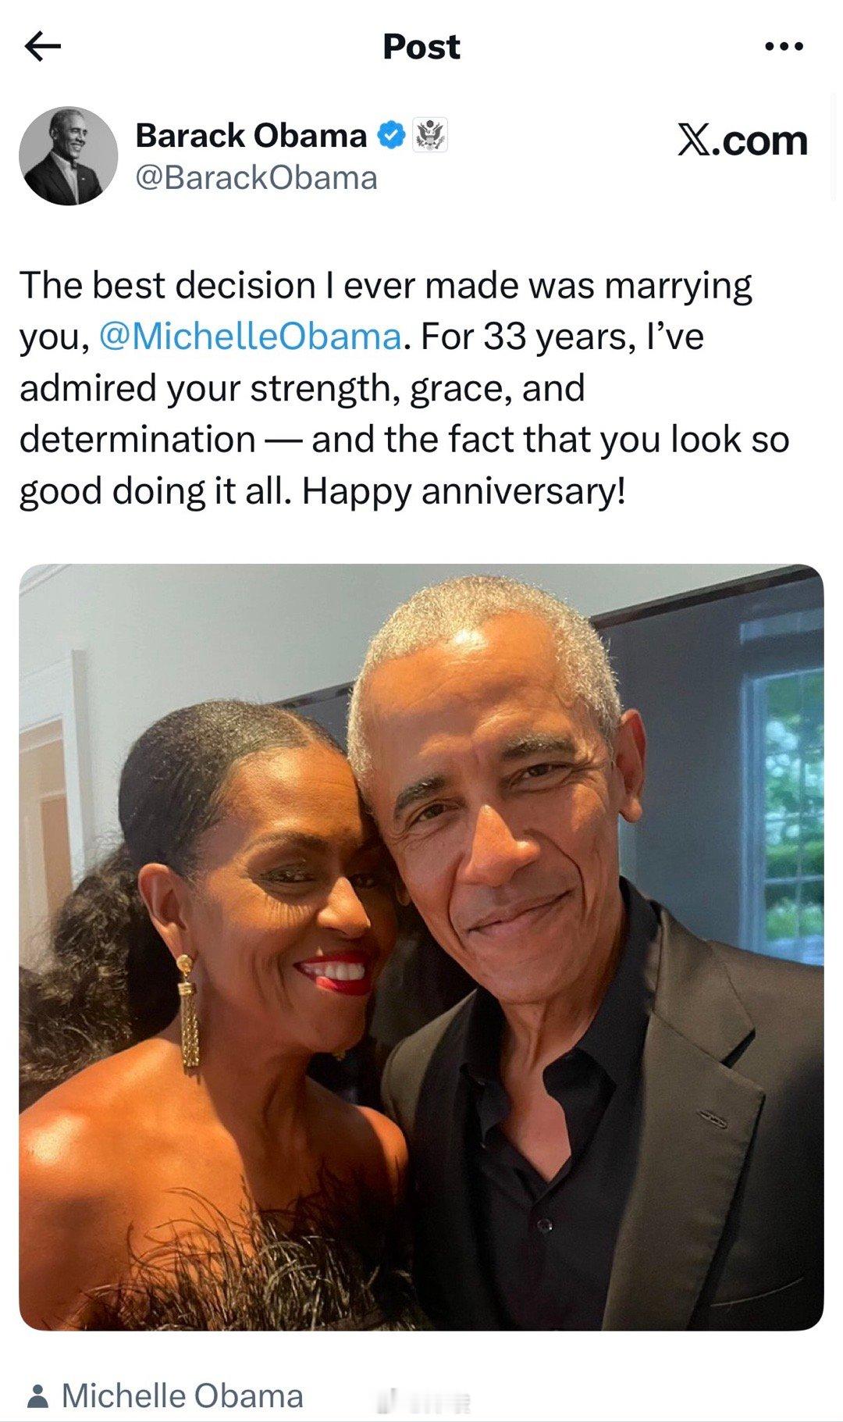Click the X logo in the X.com watermark

click(694, 141)
